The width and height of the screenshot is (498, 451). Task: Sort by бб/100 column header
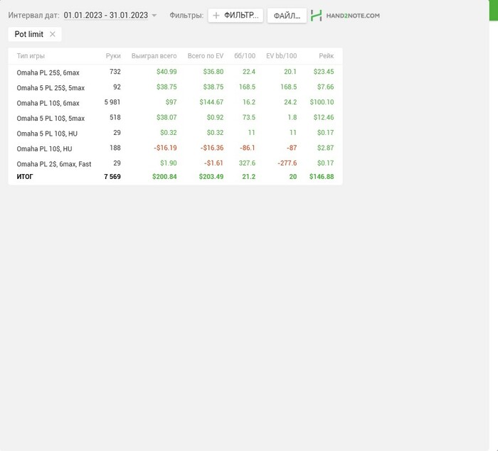245,56
